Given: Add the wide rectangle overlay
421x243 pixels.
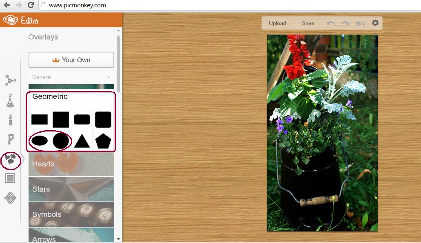Looking at the screenshot, I should pyautogui.click(x=40, y=120).
